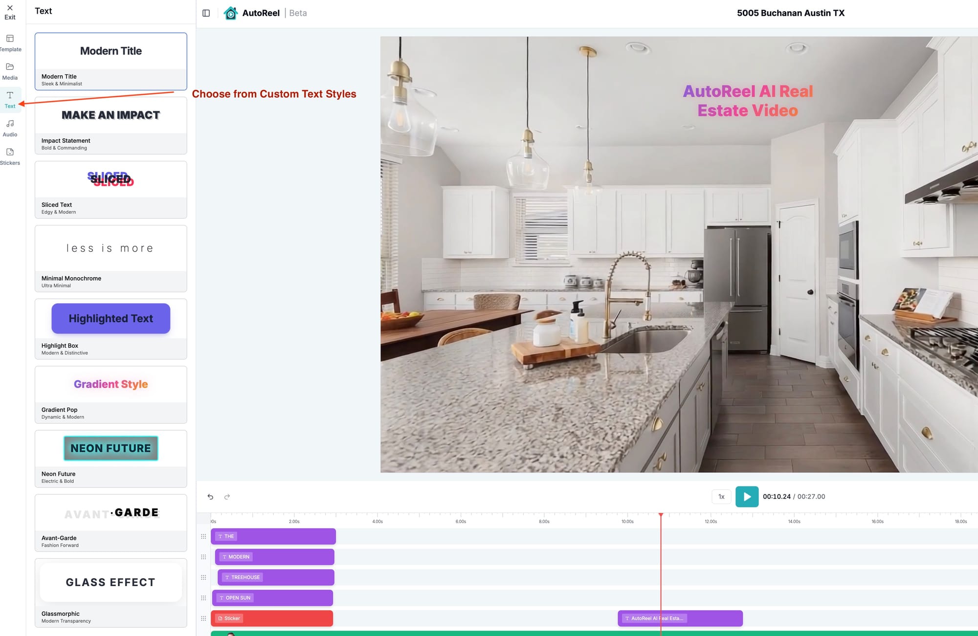The width and height of the screenshot is (978, 636).
Task: Collapse the left sidebar panel icon
Action: coord(206,13)
